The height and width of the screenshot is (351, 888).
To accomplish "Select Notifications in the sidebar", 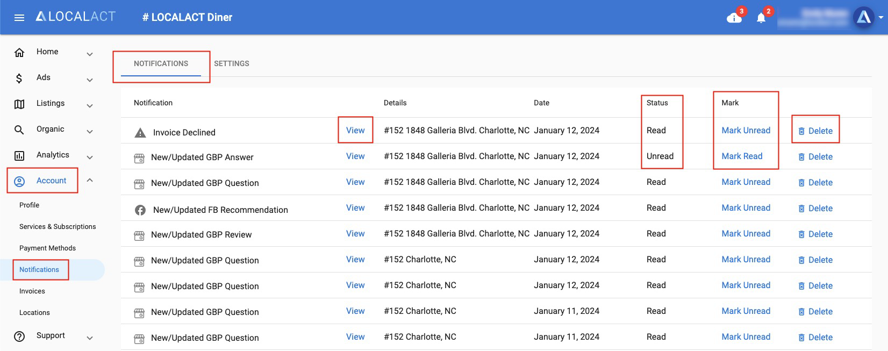I will click(39, 270).
